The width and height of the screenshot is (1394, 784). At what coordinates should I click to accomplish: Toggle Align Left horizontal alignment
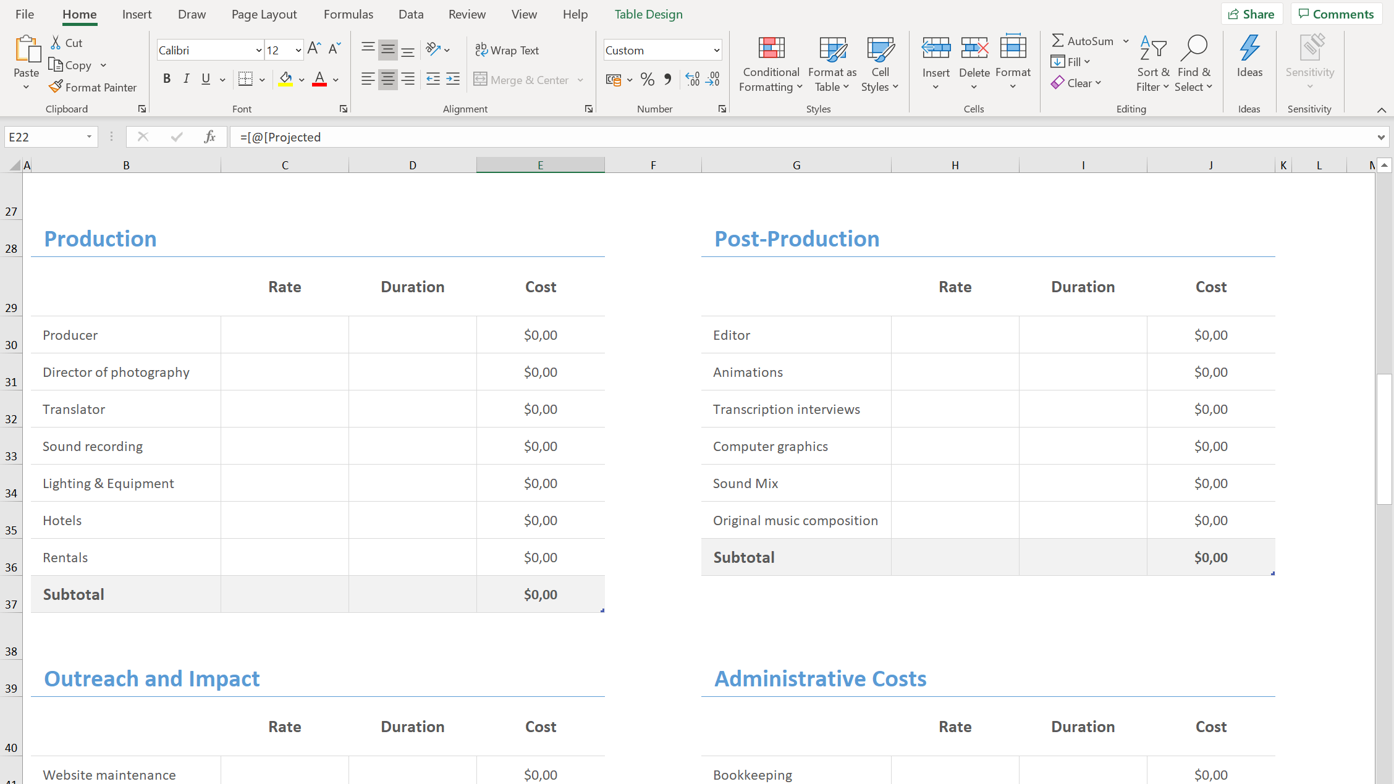coord(368,79)
